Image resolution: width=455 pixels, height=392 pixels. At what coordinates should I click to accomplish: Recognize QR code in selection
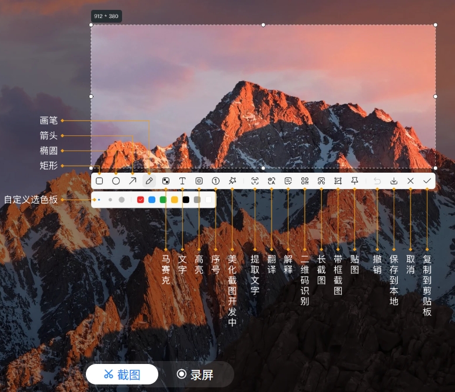point(305,181)
